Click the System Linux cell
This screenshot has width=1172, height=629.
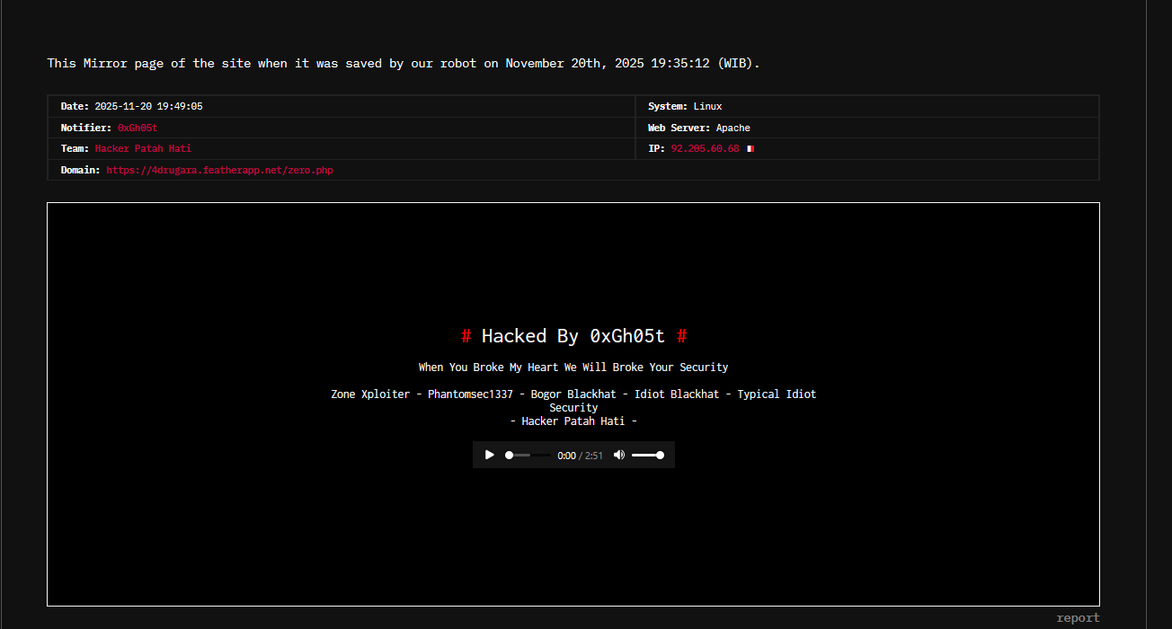tap(685, 106)
